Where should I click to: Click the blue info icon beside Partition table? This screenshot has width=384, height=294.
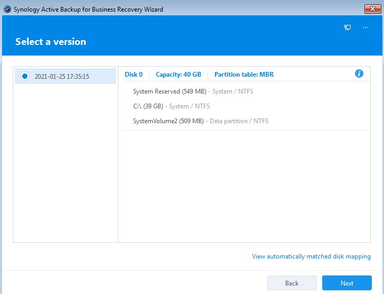(x=359, y=73)
